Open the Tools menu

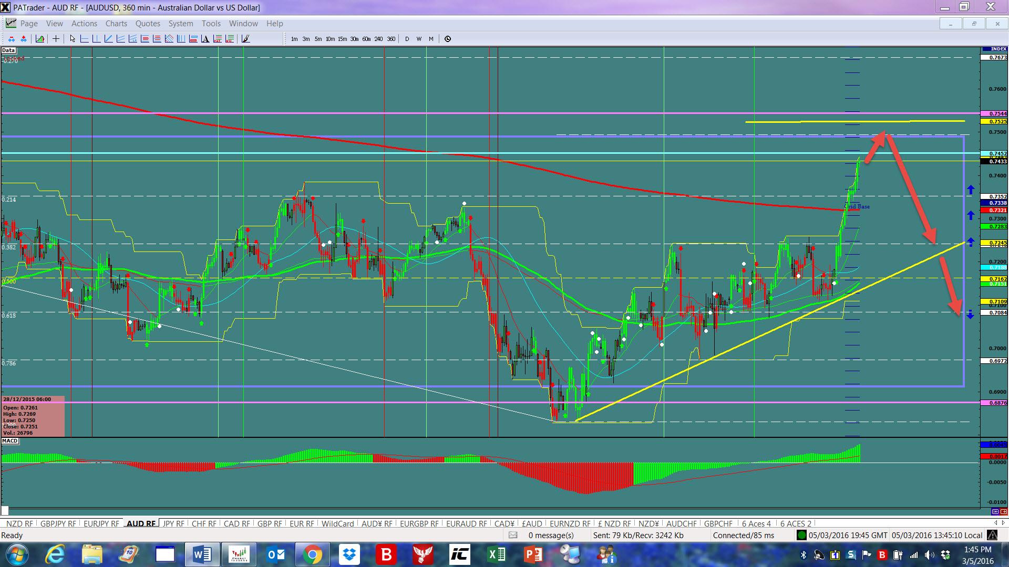point(211,24)
